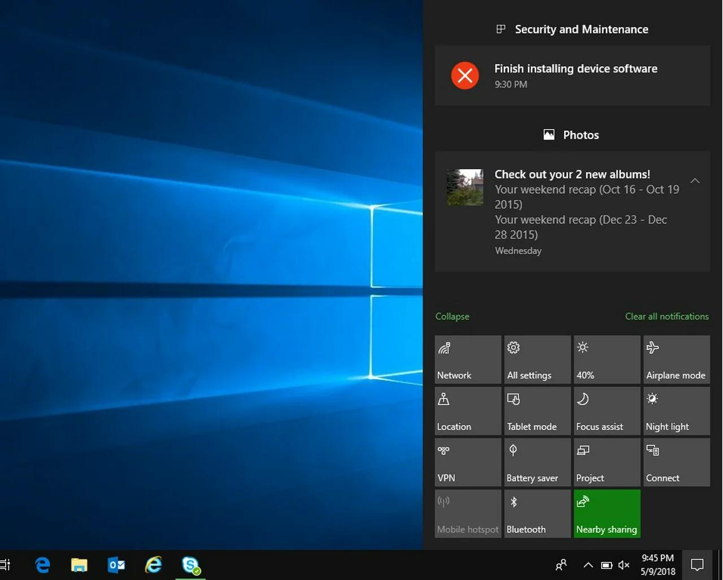Enable Night light

676,411
